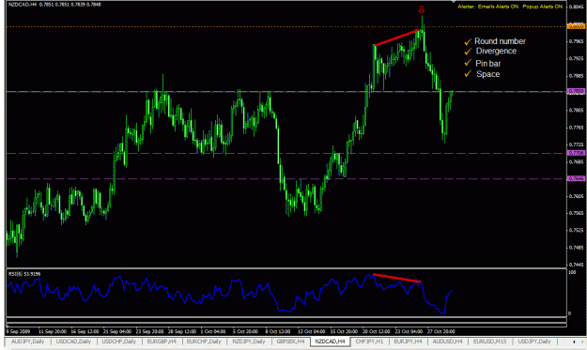587x350 pixels.
Task: Click the checkmark beside Divergence
Action: (x=468, y=52)
